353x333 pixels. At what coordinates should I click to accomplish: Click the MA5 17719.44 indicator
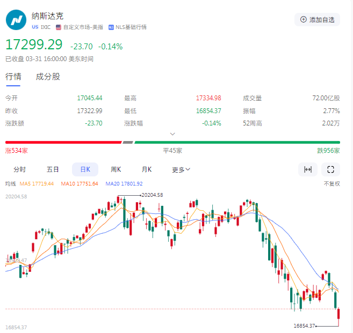pyautogui.click(x=37, y=184)
